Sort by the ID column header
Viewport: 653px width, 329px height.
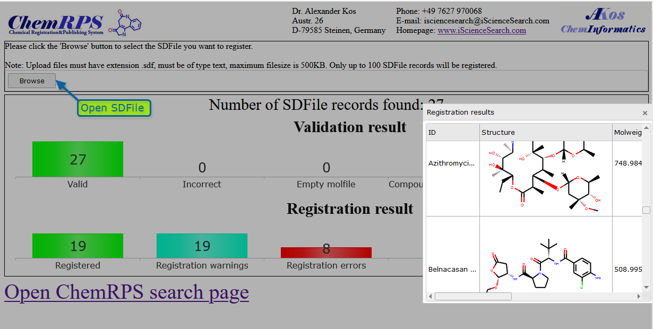[x=452, y=132]
